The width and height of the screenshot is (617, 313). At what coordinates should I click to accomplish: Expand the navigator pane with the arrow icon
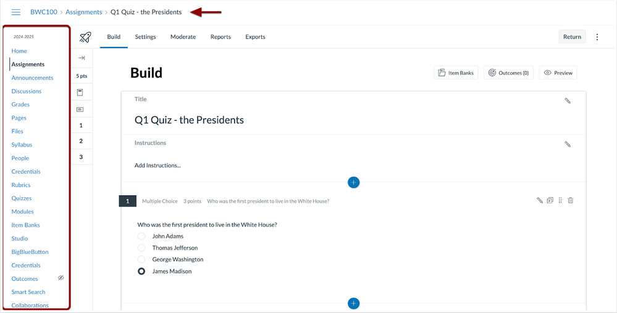click(82, 58)
